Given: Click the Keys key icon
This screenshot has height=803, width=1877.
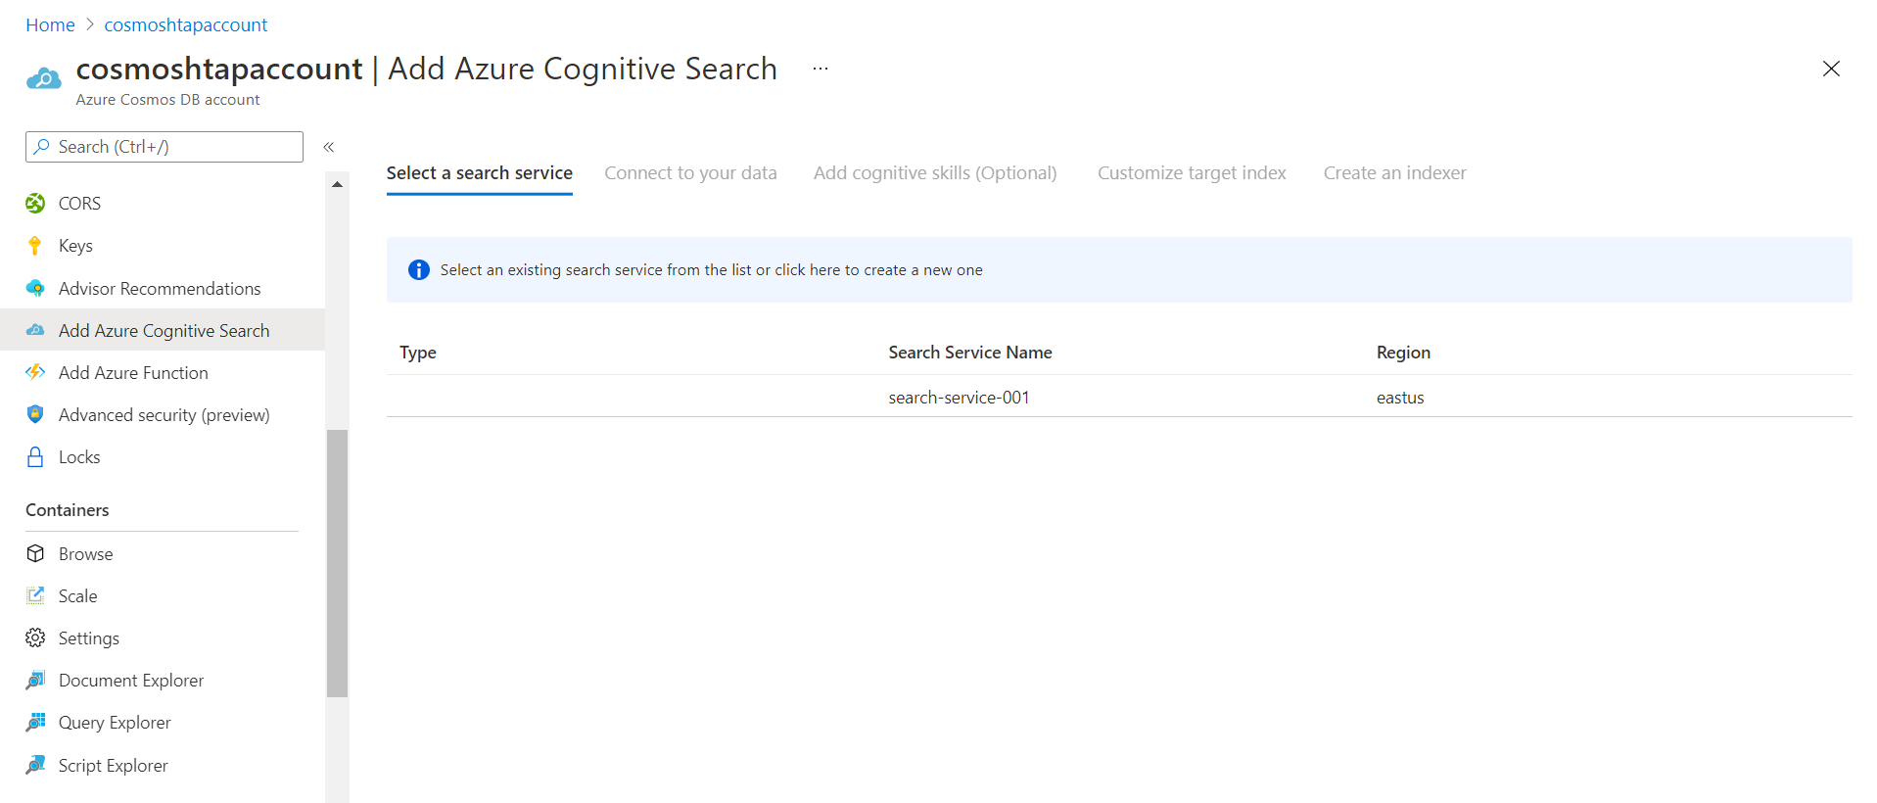Looking at the screenshot, I should coord(35,246).
